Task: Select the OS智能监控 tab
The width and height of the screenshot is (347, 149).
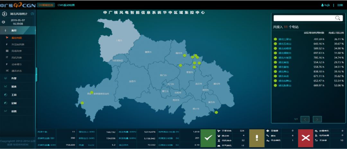Action: [x=45, y=5]
